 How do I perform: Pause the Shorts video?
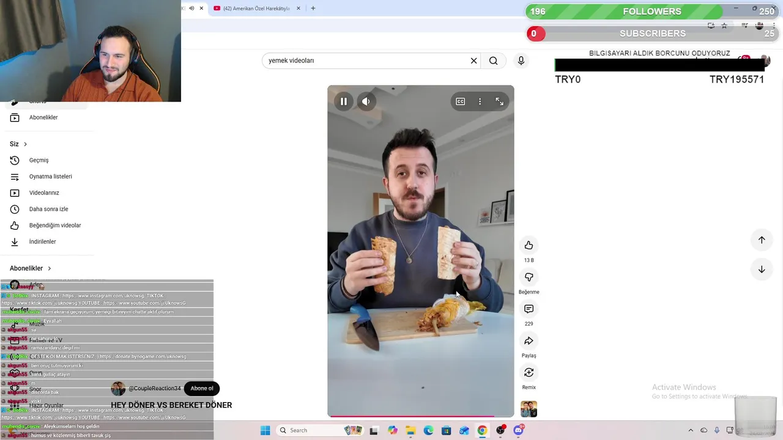click(344, 101)
